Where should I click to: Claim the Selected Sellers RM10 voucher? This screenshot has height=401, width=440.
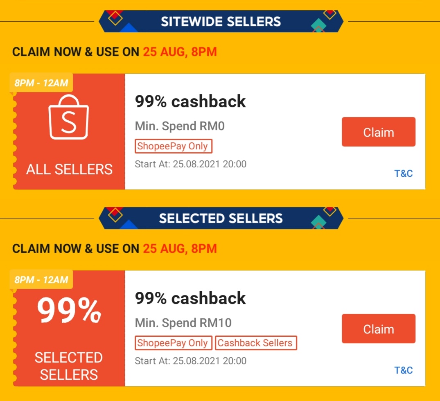pyautogui.click(x=378, y=329)
